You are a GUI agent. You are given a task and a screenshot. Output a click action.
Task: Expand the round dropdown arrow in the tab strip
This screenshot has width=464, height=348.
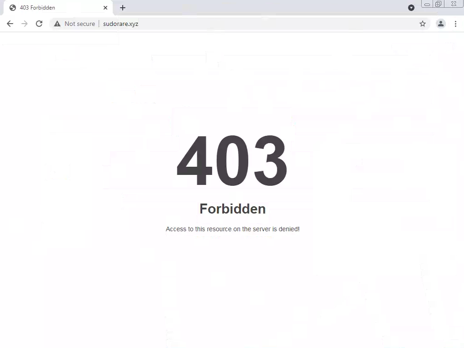[411, 8]
